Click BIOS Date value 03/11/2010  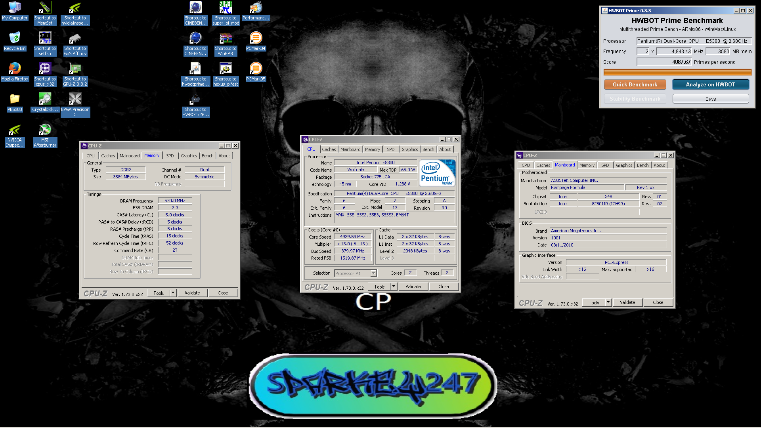point(608,245)
